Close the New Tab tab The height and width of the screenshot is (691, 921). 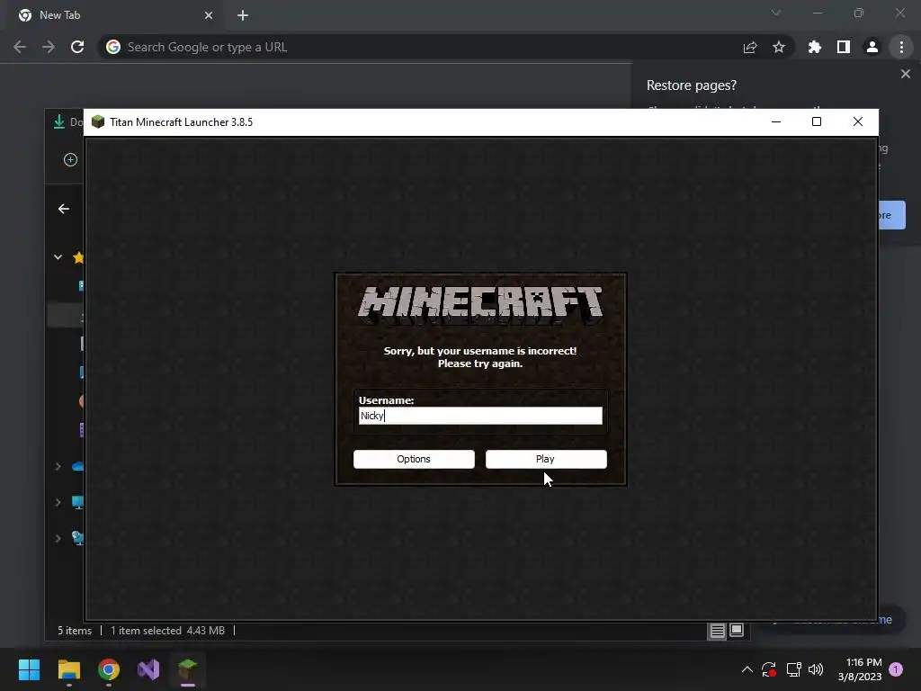pyautogui.click(x=209, y=15)
